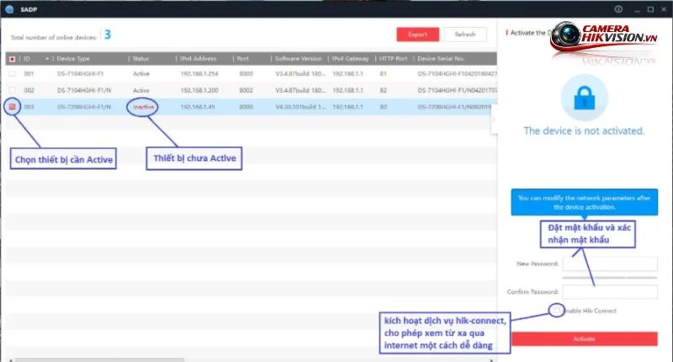Screen dimensions: 673x362
Task: Sort by the ID column arrow
Action: click(x=47, y=59)
